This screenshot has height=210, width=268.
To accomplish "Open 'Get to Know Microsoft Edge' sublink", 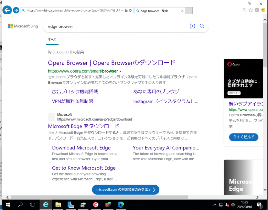I will click(x=84, y=168).
